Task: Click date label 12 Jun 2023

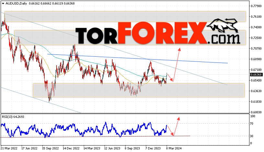Action: click(112, 148)
